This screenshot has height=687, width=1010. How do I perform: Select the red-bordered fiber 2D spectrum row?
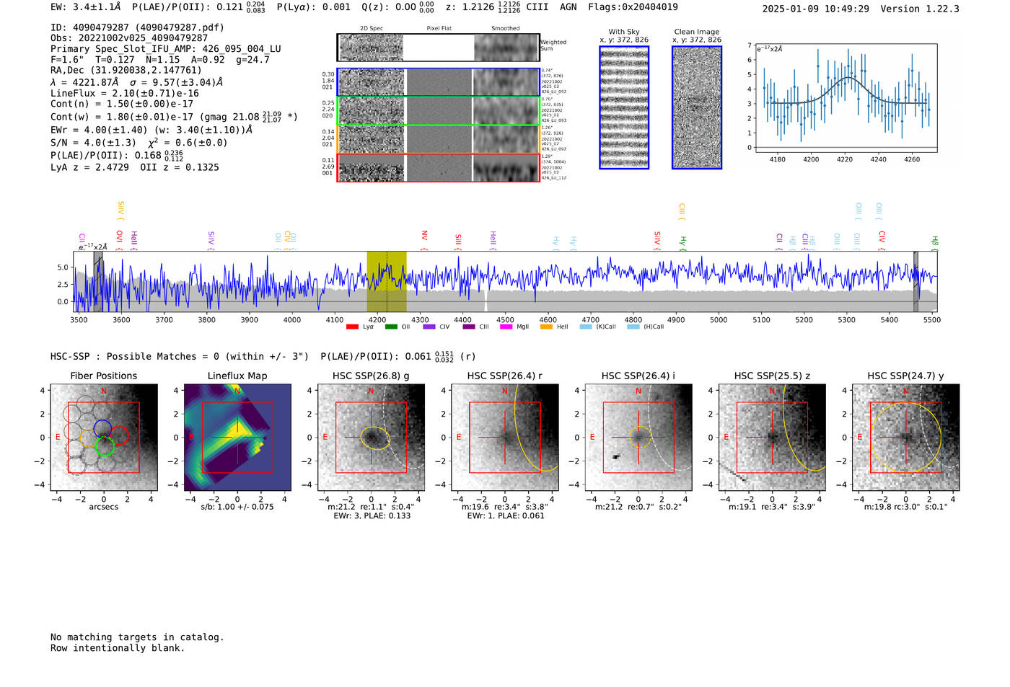[439, 168]
